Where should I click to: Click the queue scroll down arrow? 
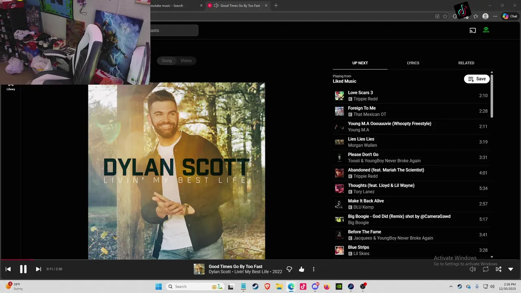(492, 257)
